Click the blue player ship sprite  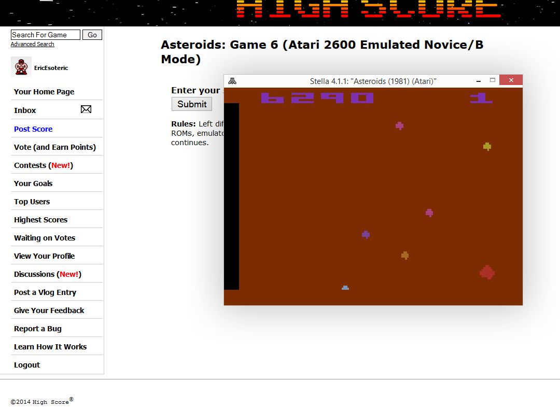345,288
